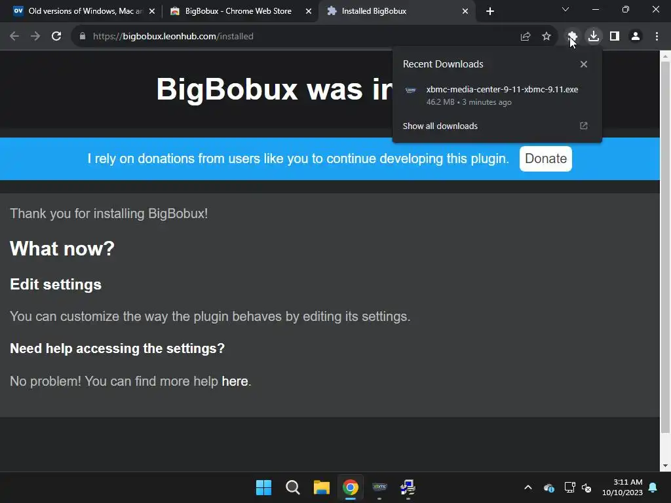Toggle the Downloads toolbar button
Screen dimensions: 671x503
pyautogui.click(x=594, y=37)
